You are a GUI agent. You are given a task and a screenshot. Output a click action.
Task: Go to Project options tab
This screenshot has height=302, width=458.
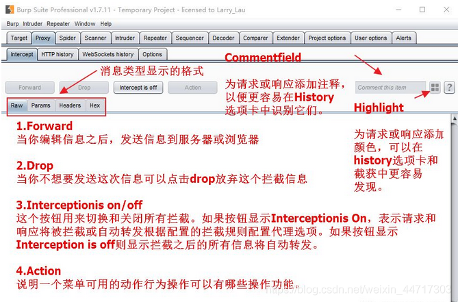pos(327,38)
